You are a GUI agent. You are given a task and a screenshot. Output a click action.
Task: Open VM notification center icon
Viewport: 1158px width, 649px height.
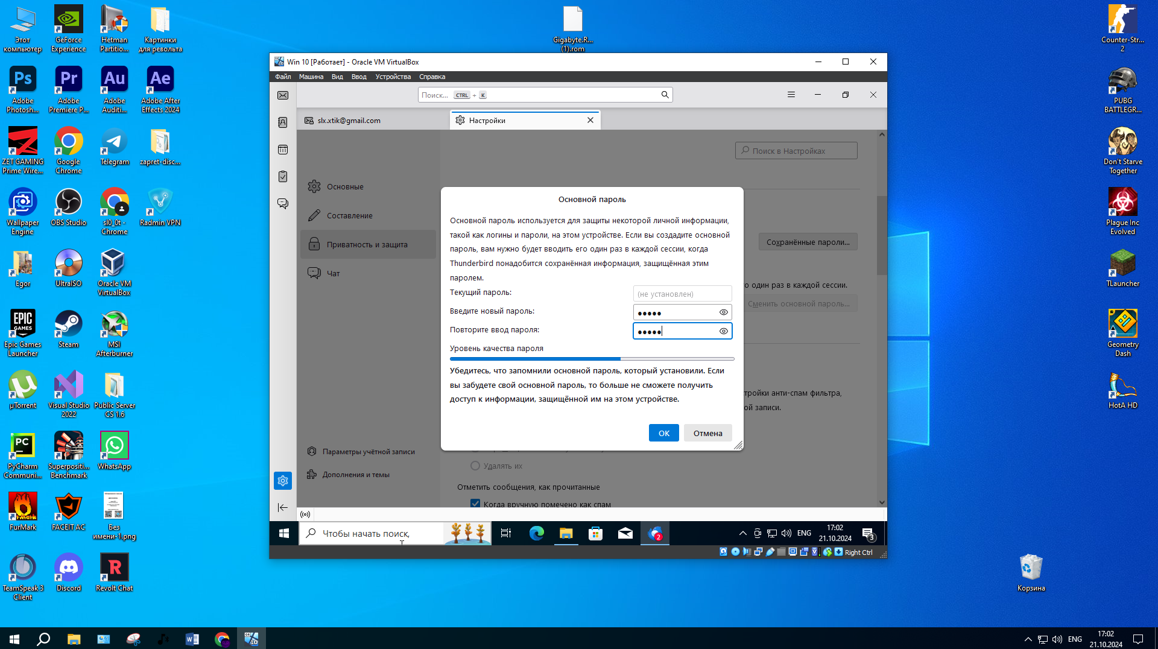click(868, 533)
